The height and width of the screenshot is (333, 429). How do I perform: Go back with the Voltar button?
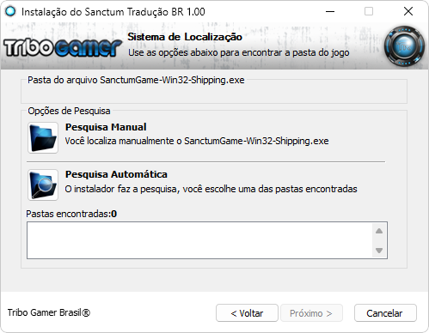[247, 313]
